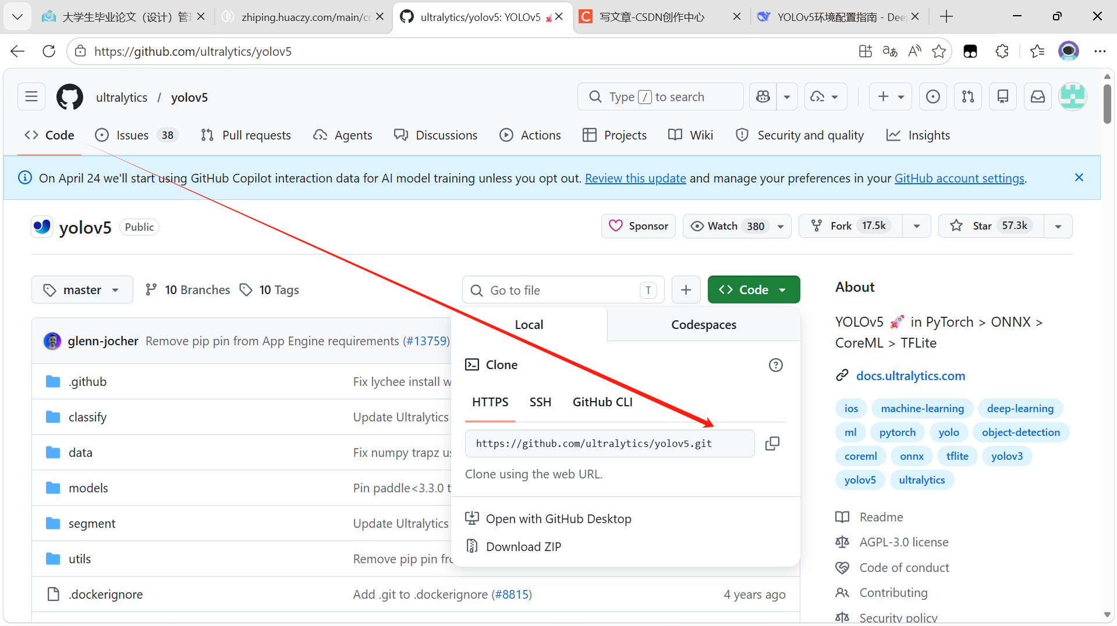Viewport: 1117px width, 626px height.
Task: Expand the Fork options dropdown arrow
Action: [917, 226]
